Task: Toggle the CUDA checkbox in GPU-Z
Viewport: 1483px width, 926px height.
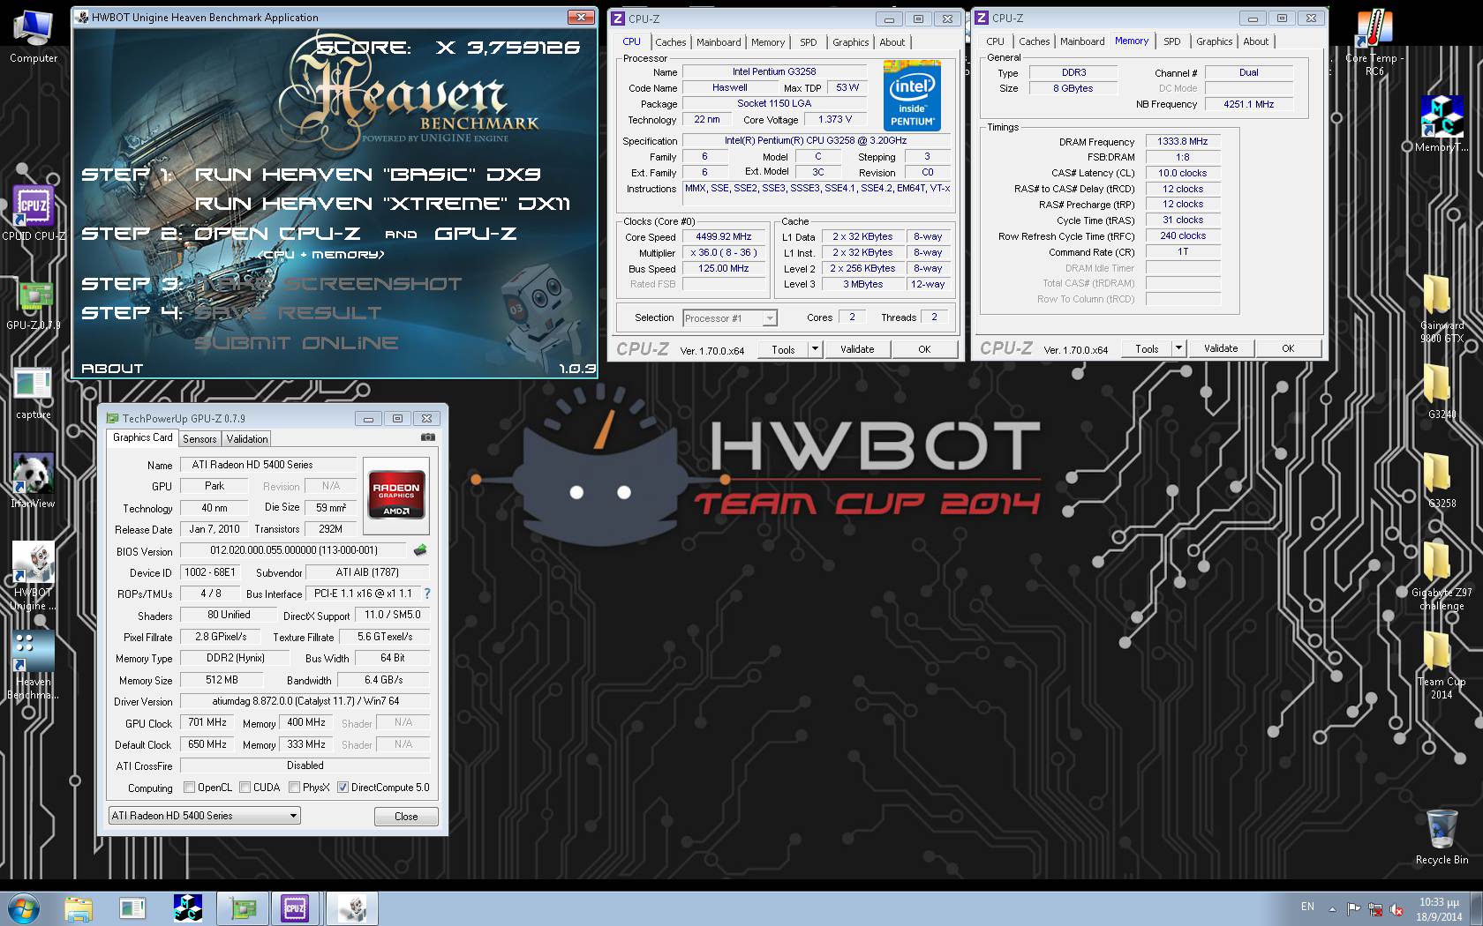Action: coord(245,788)
